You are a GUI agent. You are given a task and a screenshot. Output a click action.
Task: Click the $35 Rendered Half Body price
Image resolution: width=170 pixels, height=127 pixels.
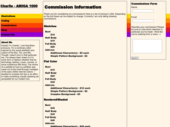pos(53,114)
